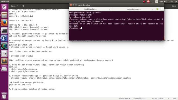Click the globe application icon in launcher
The width and height of the screenshot is (178, 100).
click(x=4, y=46)
